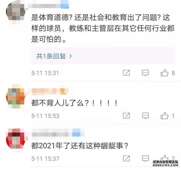The image size is (181, 169).
Task: Select comment 都2021年了还有这种龌龊事
Action: point(80,146)
